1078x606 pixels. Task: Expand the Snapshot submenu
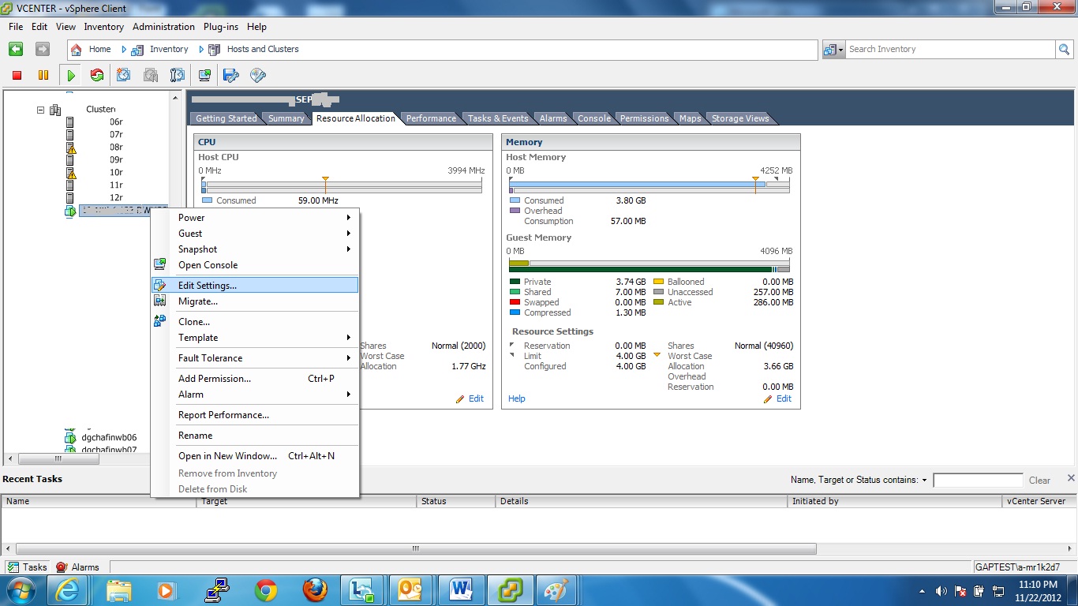[x=255, y=249]
